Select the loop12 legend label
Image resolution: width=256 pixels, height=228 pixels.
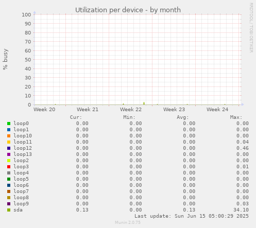coord(23,148)
